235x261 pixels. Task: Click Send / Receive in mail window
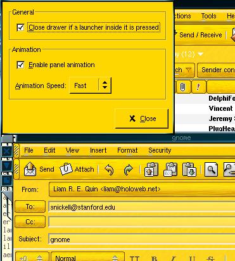tap(199, 35)
